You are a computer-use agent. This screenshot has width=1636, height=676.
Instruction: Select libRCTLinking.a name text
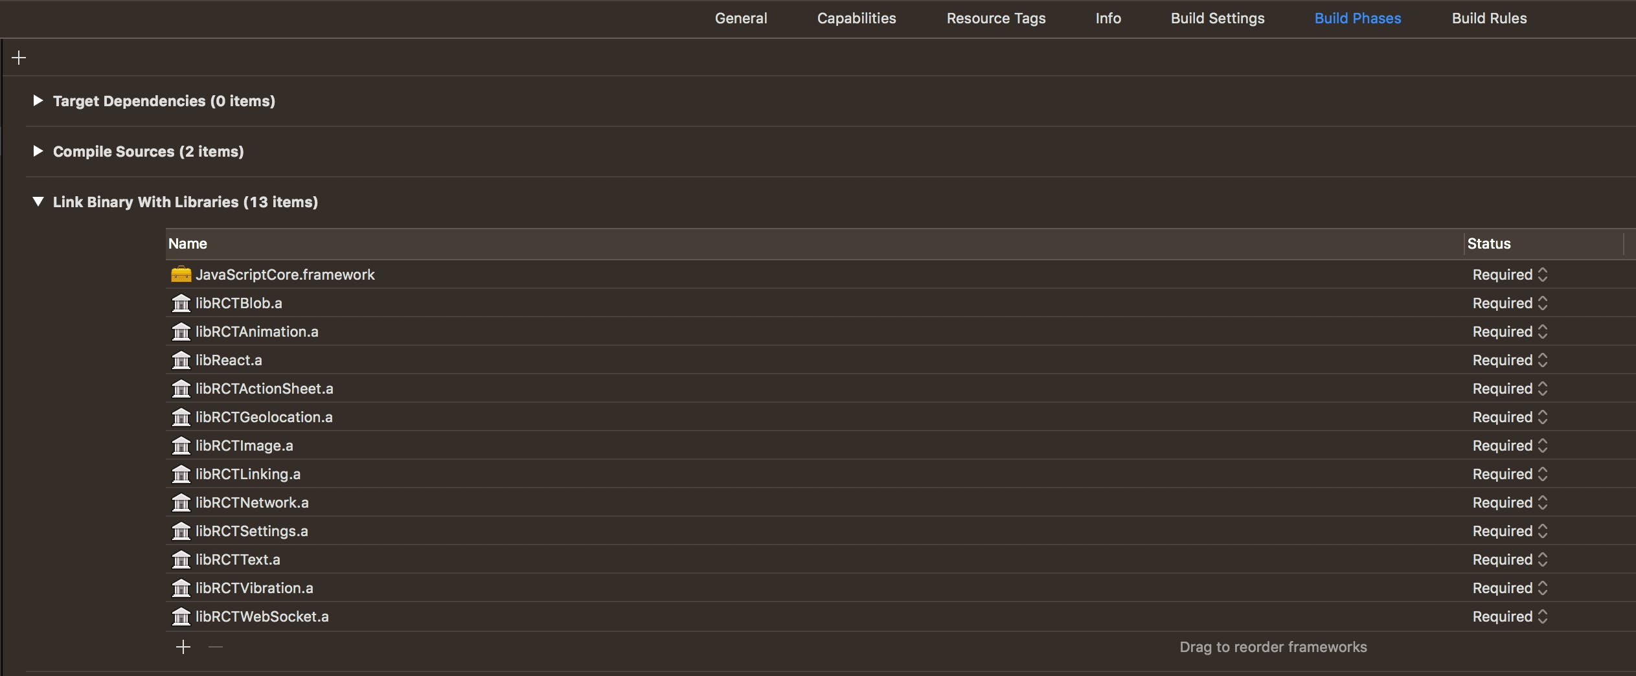click(248, 474)
